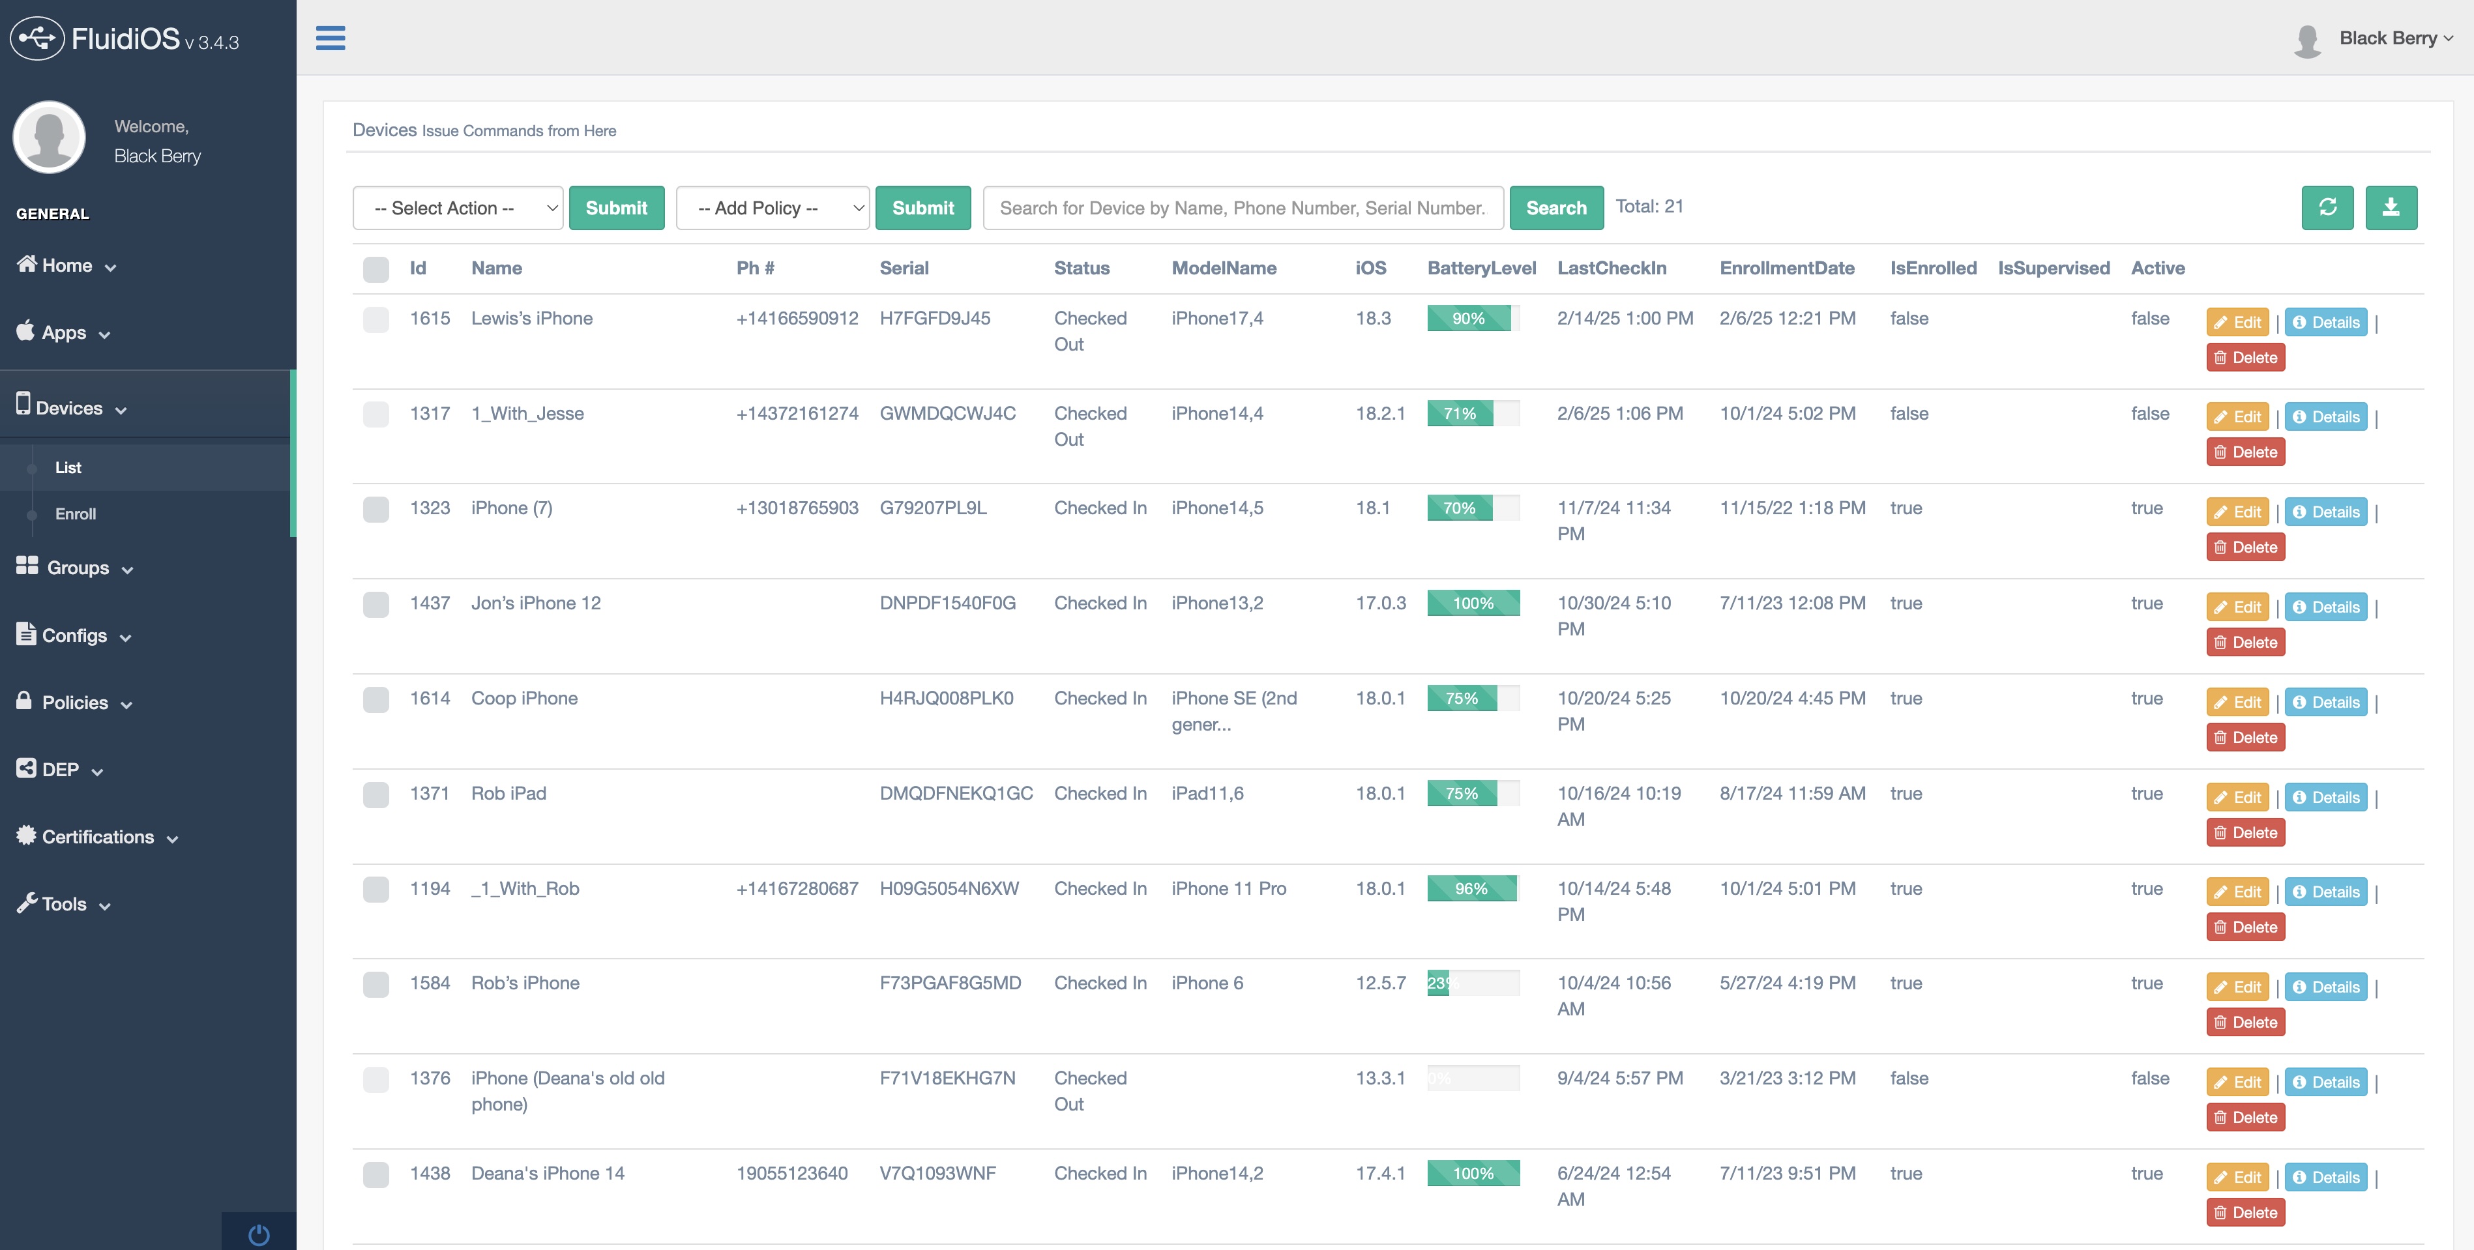
Task: Open Details for Coop iPhone
Action: (2325, 702)
